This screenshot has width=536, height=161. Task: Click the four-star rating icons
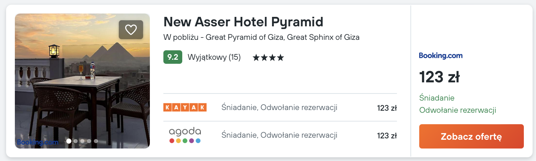268,58
